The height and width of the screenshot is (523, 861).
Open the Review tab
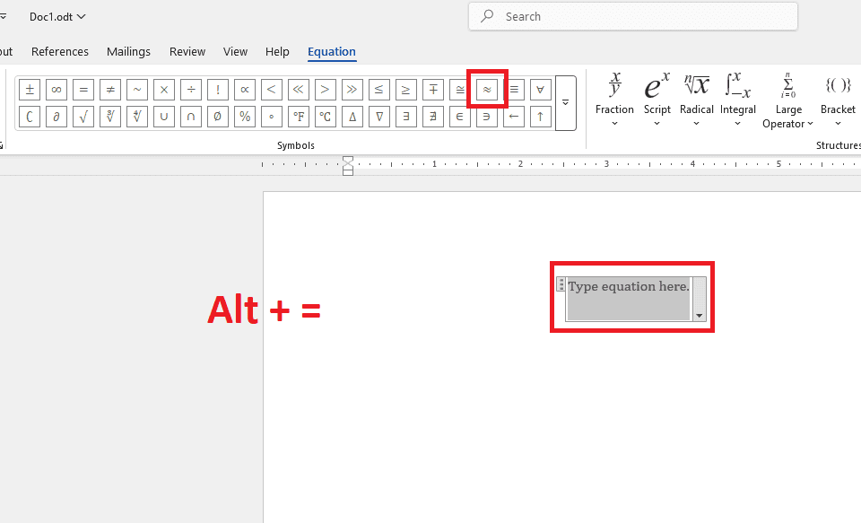(x=187, y=52)
